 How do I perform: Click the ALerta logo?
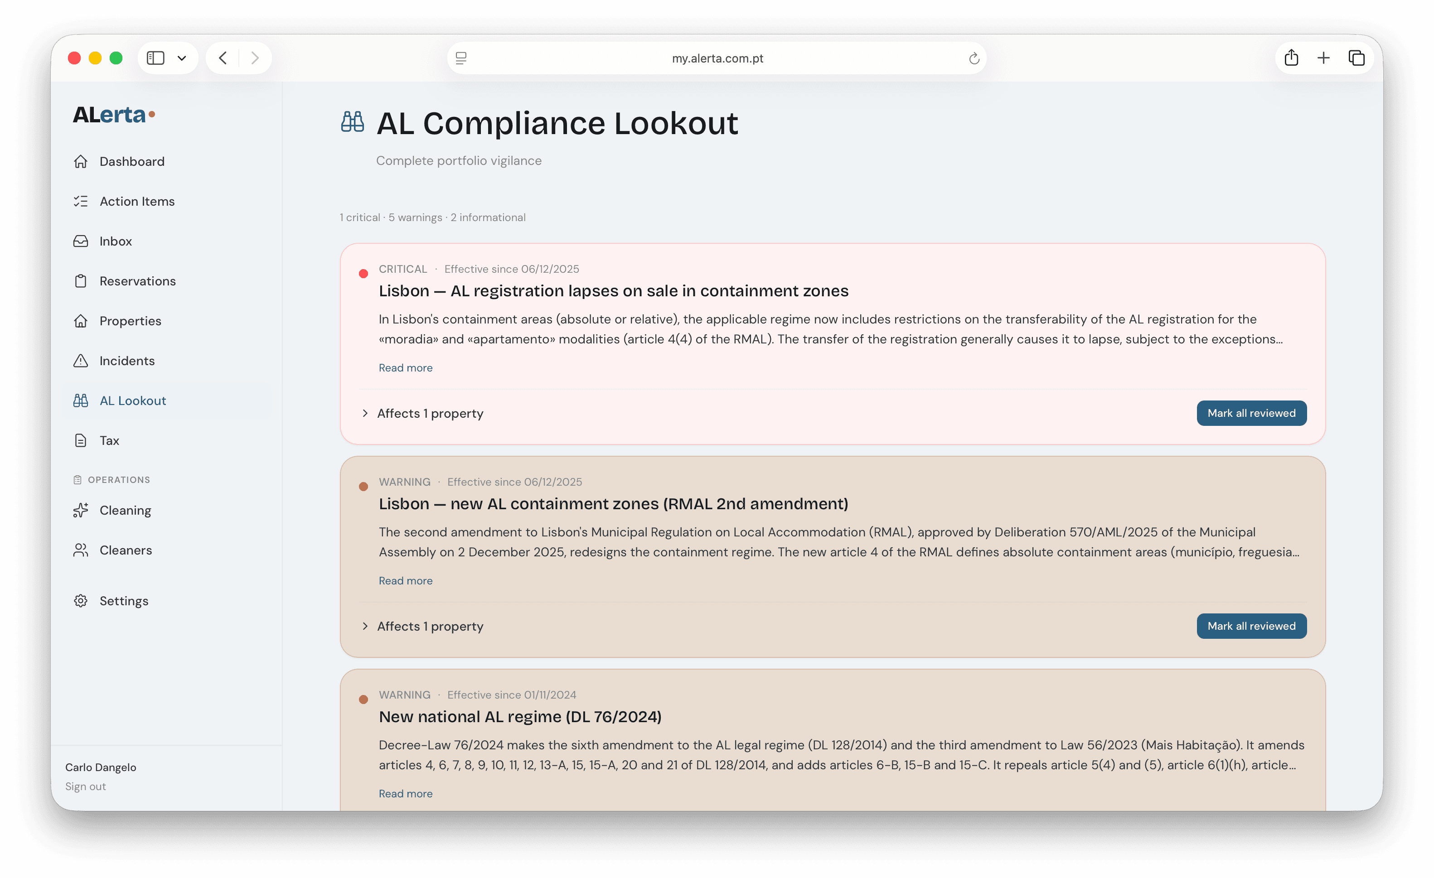[114, 115]
